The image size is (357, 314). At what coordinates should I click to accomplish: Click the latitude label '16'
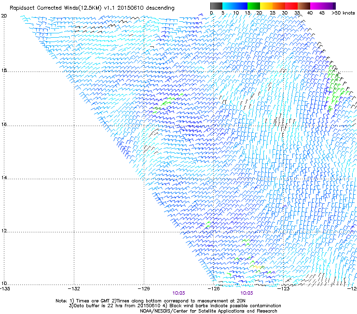coord(4,124)
